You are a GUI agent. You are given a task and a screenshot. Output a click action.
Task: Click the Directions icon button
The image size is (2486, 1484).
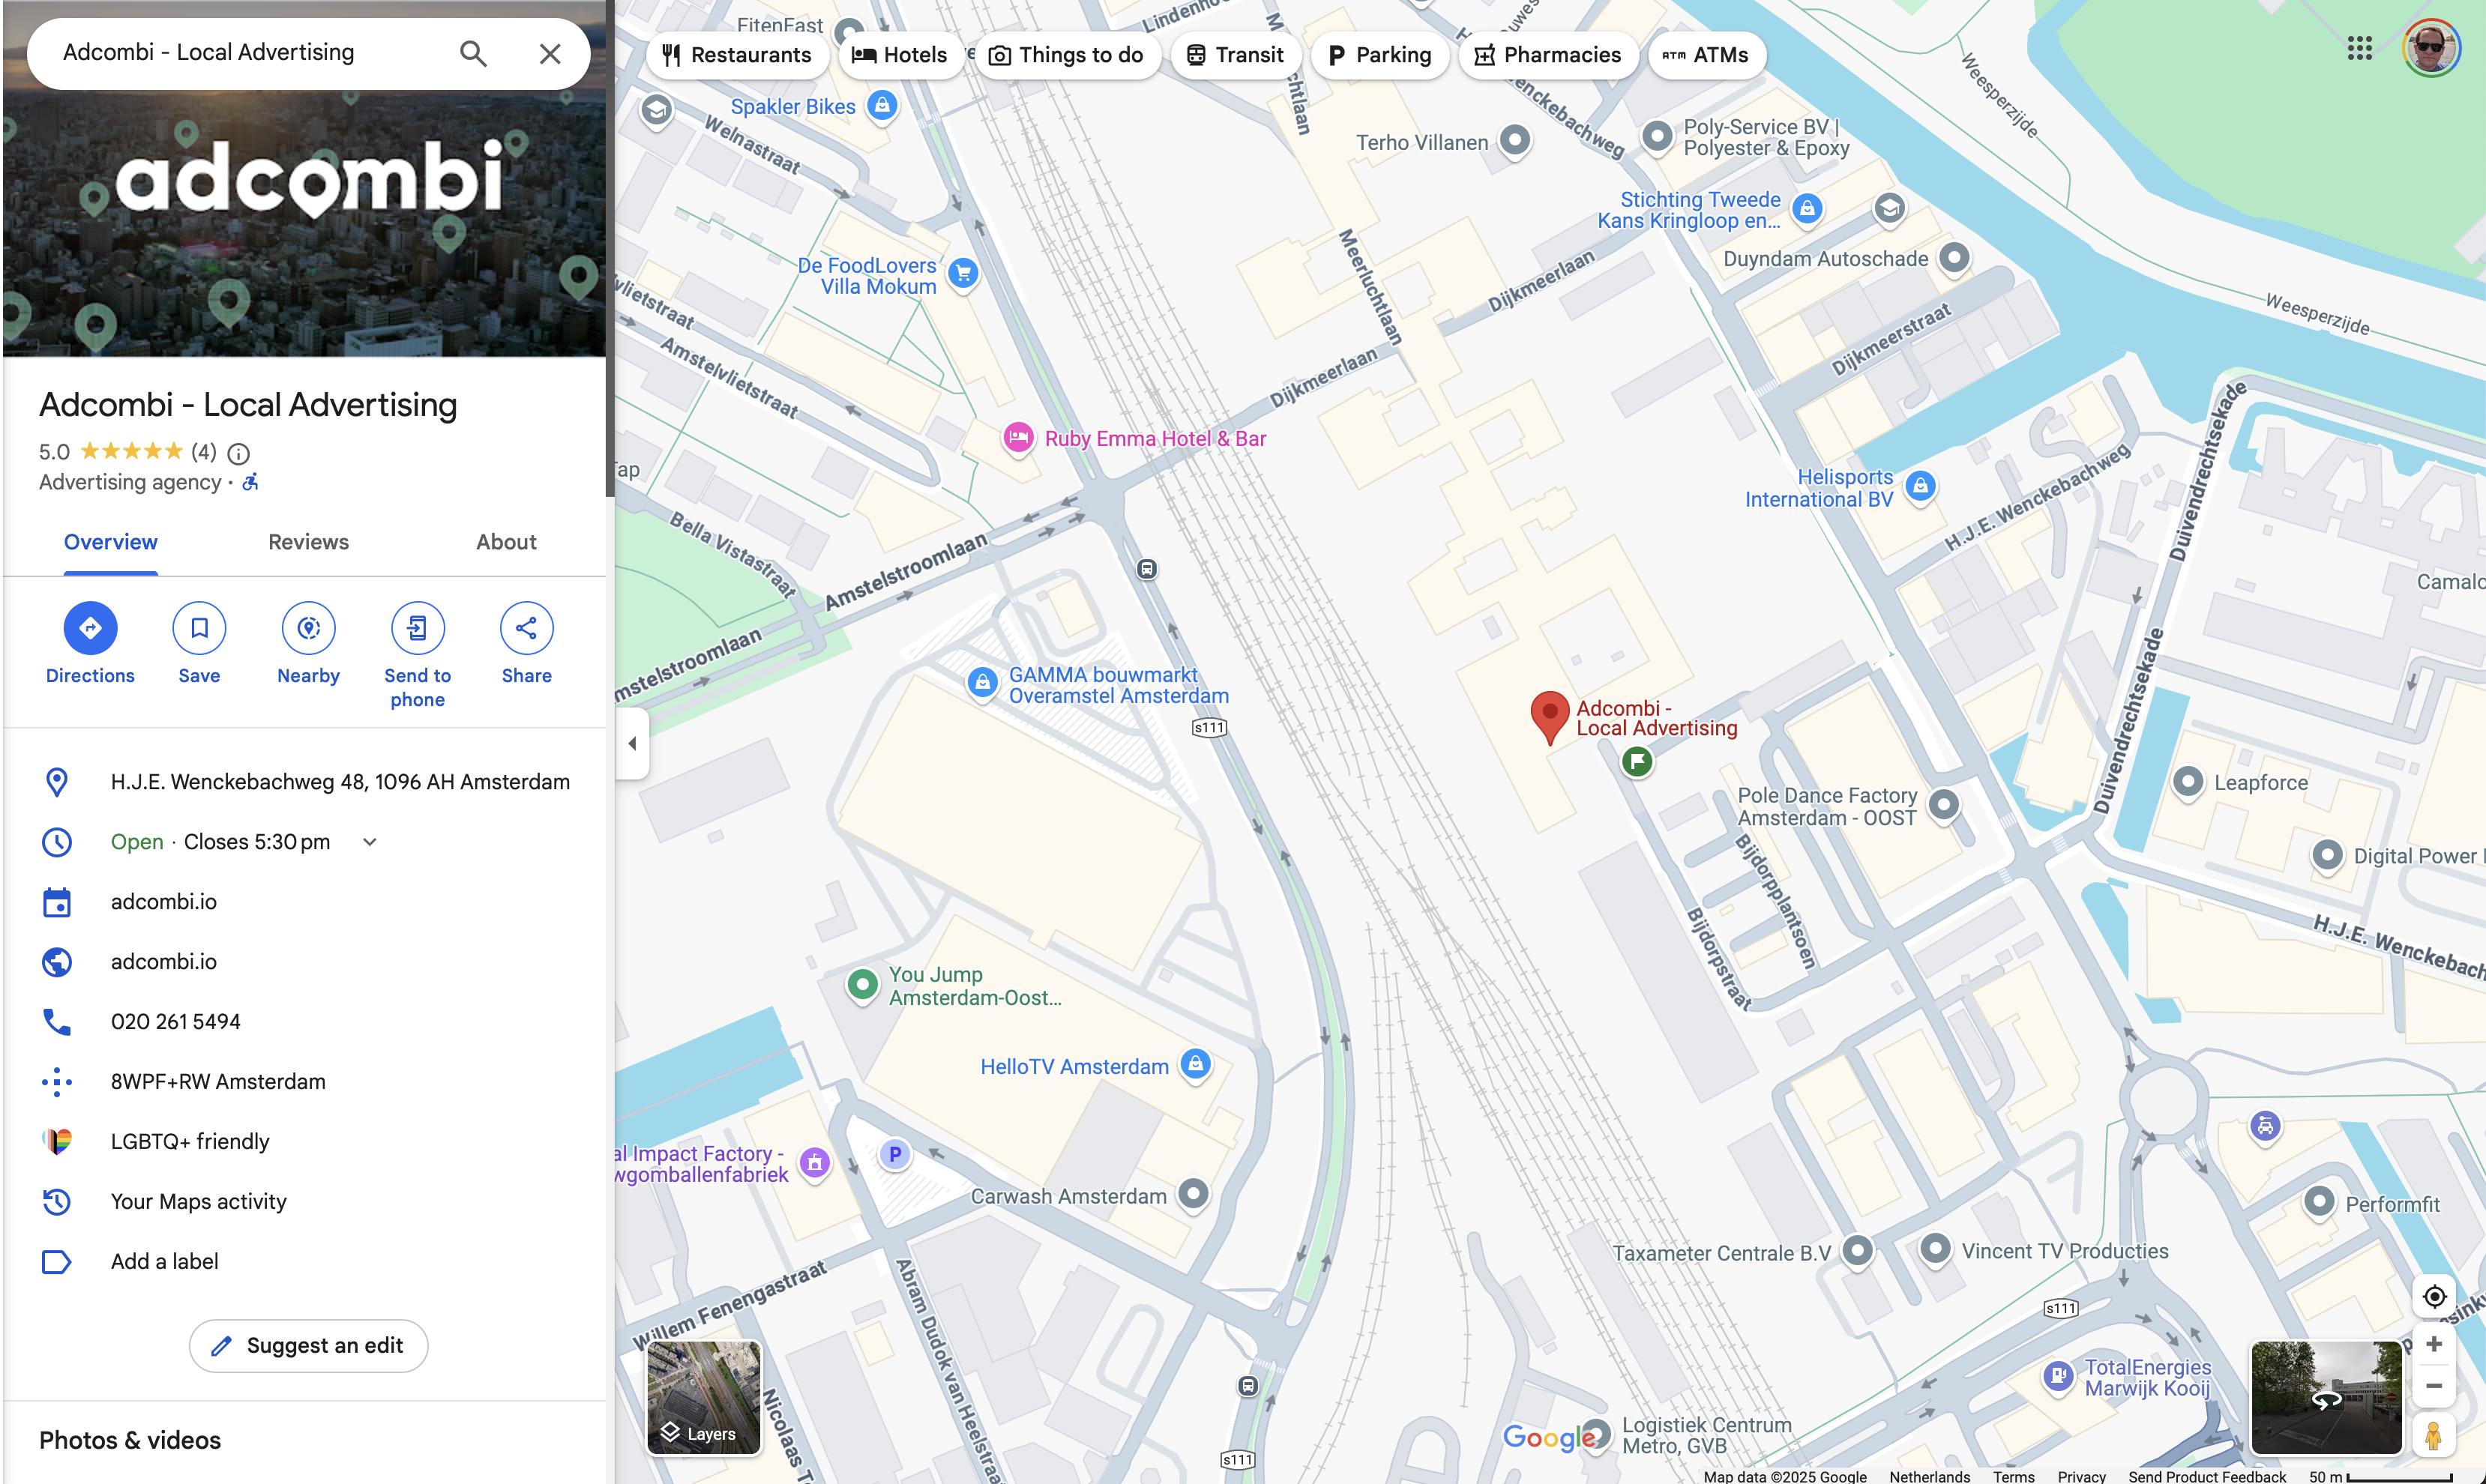[x=90, y=628]
